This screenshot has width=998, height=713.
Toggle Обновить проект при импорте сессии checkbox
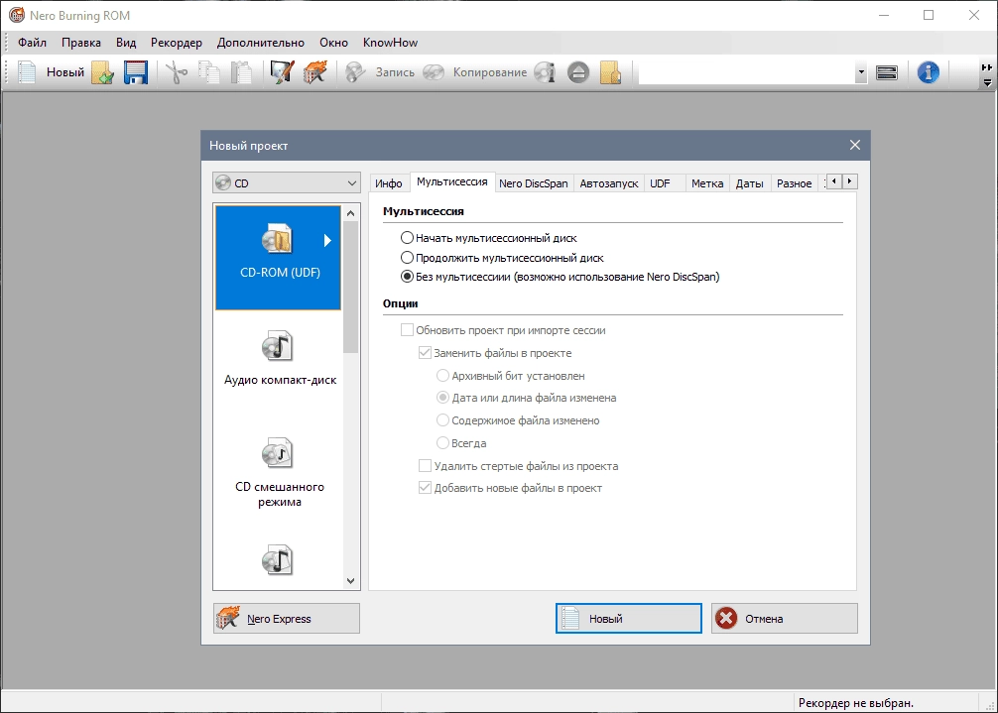[x=407, y=330]
